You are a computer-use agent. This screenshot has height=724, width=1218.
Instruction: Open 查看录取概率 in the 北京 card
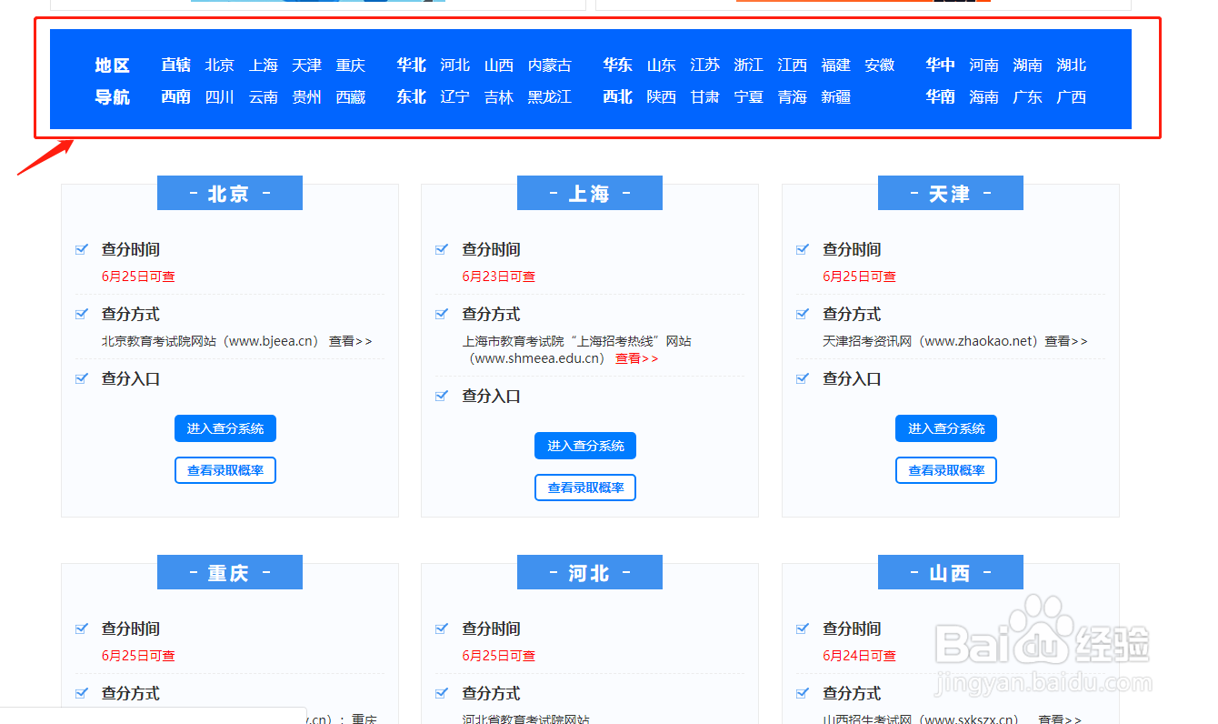click(x=225, y=470)
